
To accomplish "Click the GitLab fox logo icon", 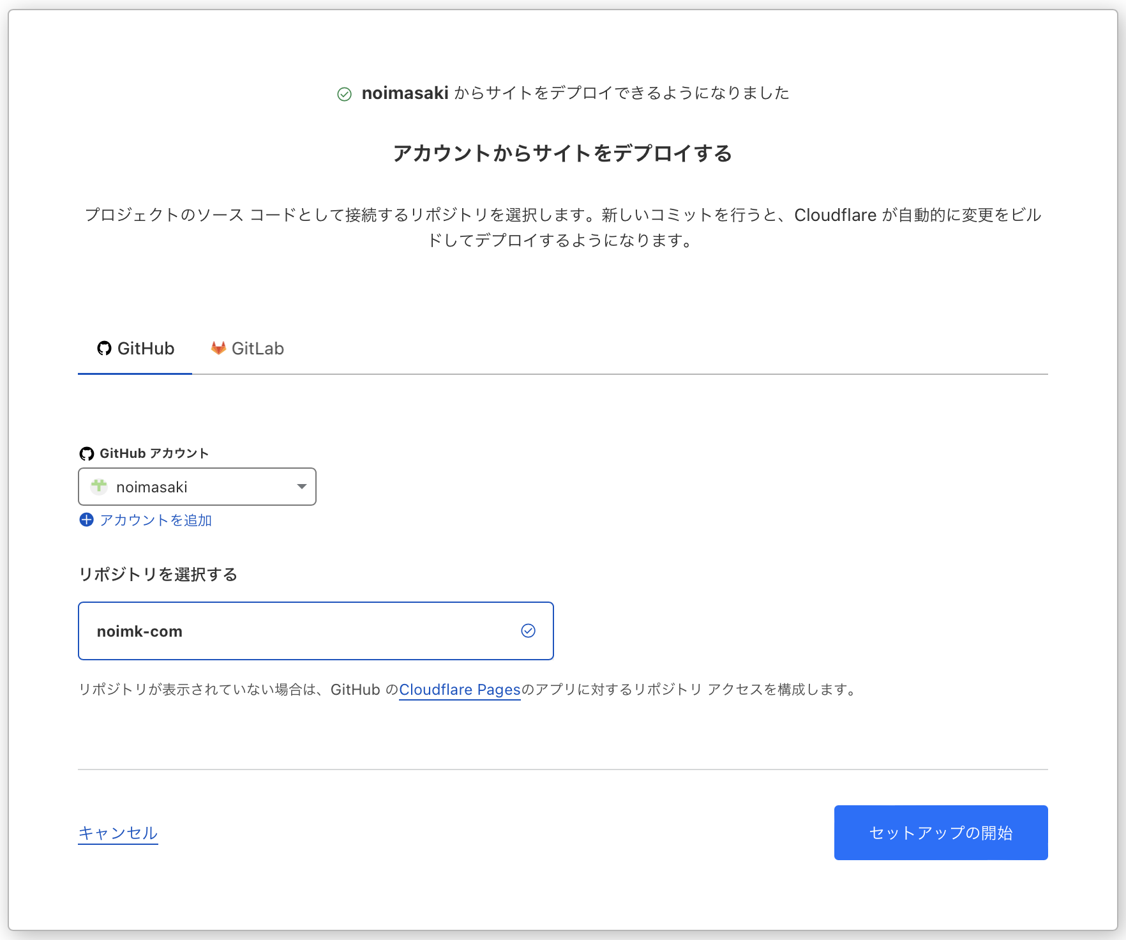I will (x=218, y=348).
